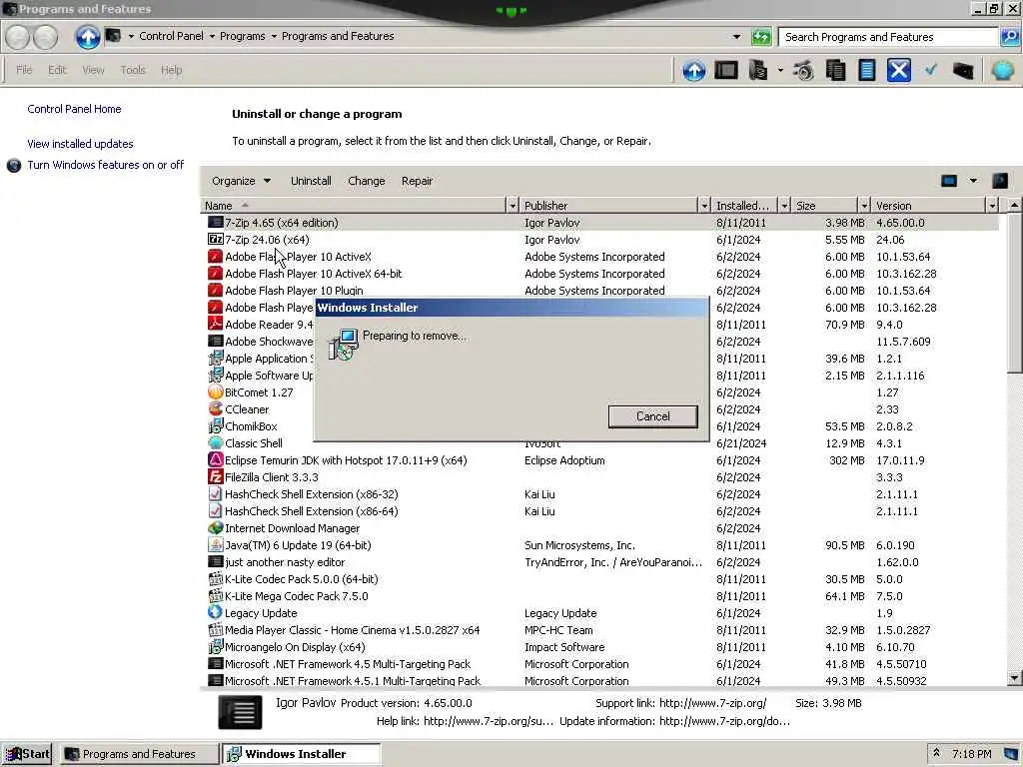
Task: Click Turn Windows features on or off
Action: (106, 165)
